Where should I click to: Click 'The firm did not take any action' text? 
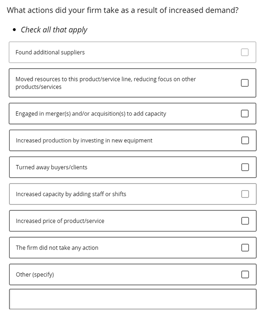[x=57, y=248]
